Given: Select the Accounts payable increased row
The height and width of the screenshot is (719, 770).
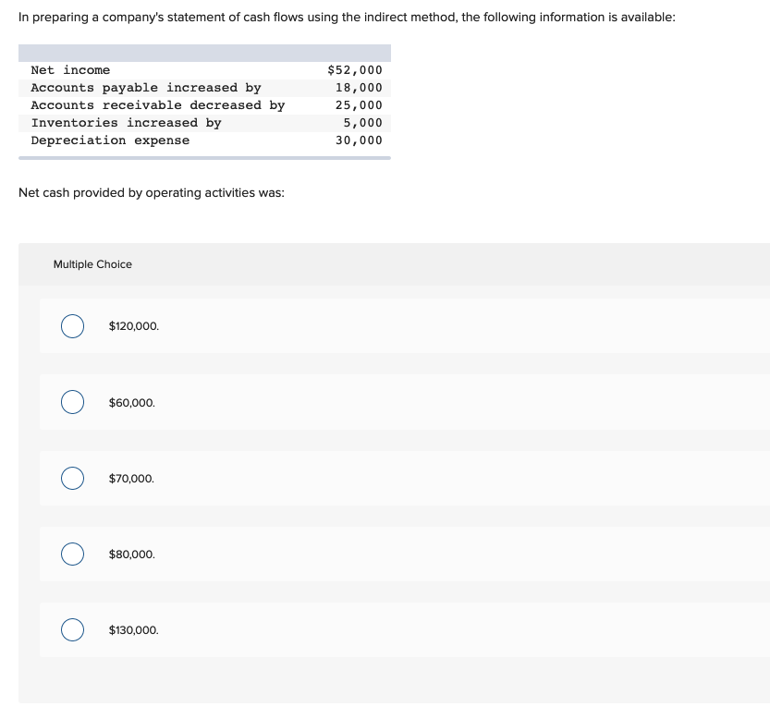Looking at the screenshot, I should click(x=203, y=87).
